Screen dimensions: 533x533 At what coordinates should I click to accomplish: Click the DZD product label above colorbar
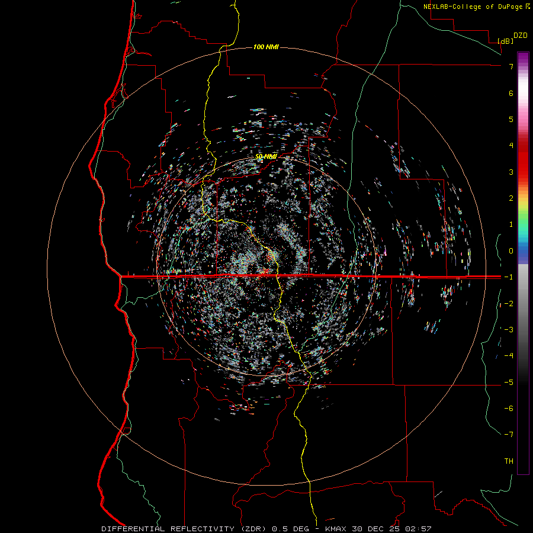pyautogui.click(x=521, y=36)
